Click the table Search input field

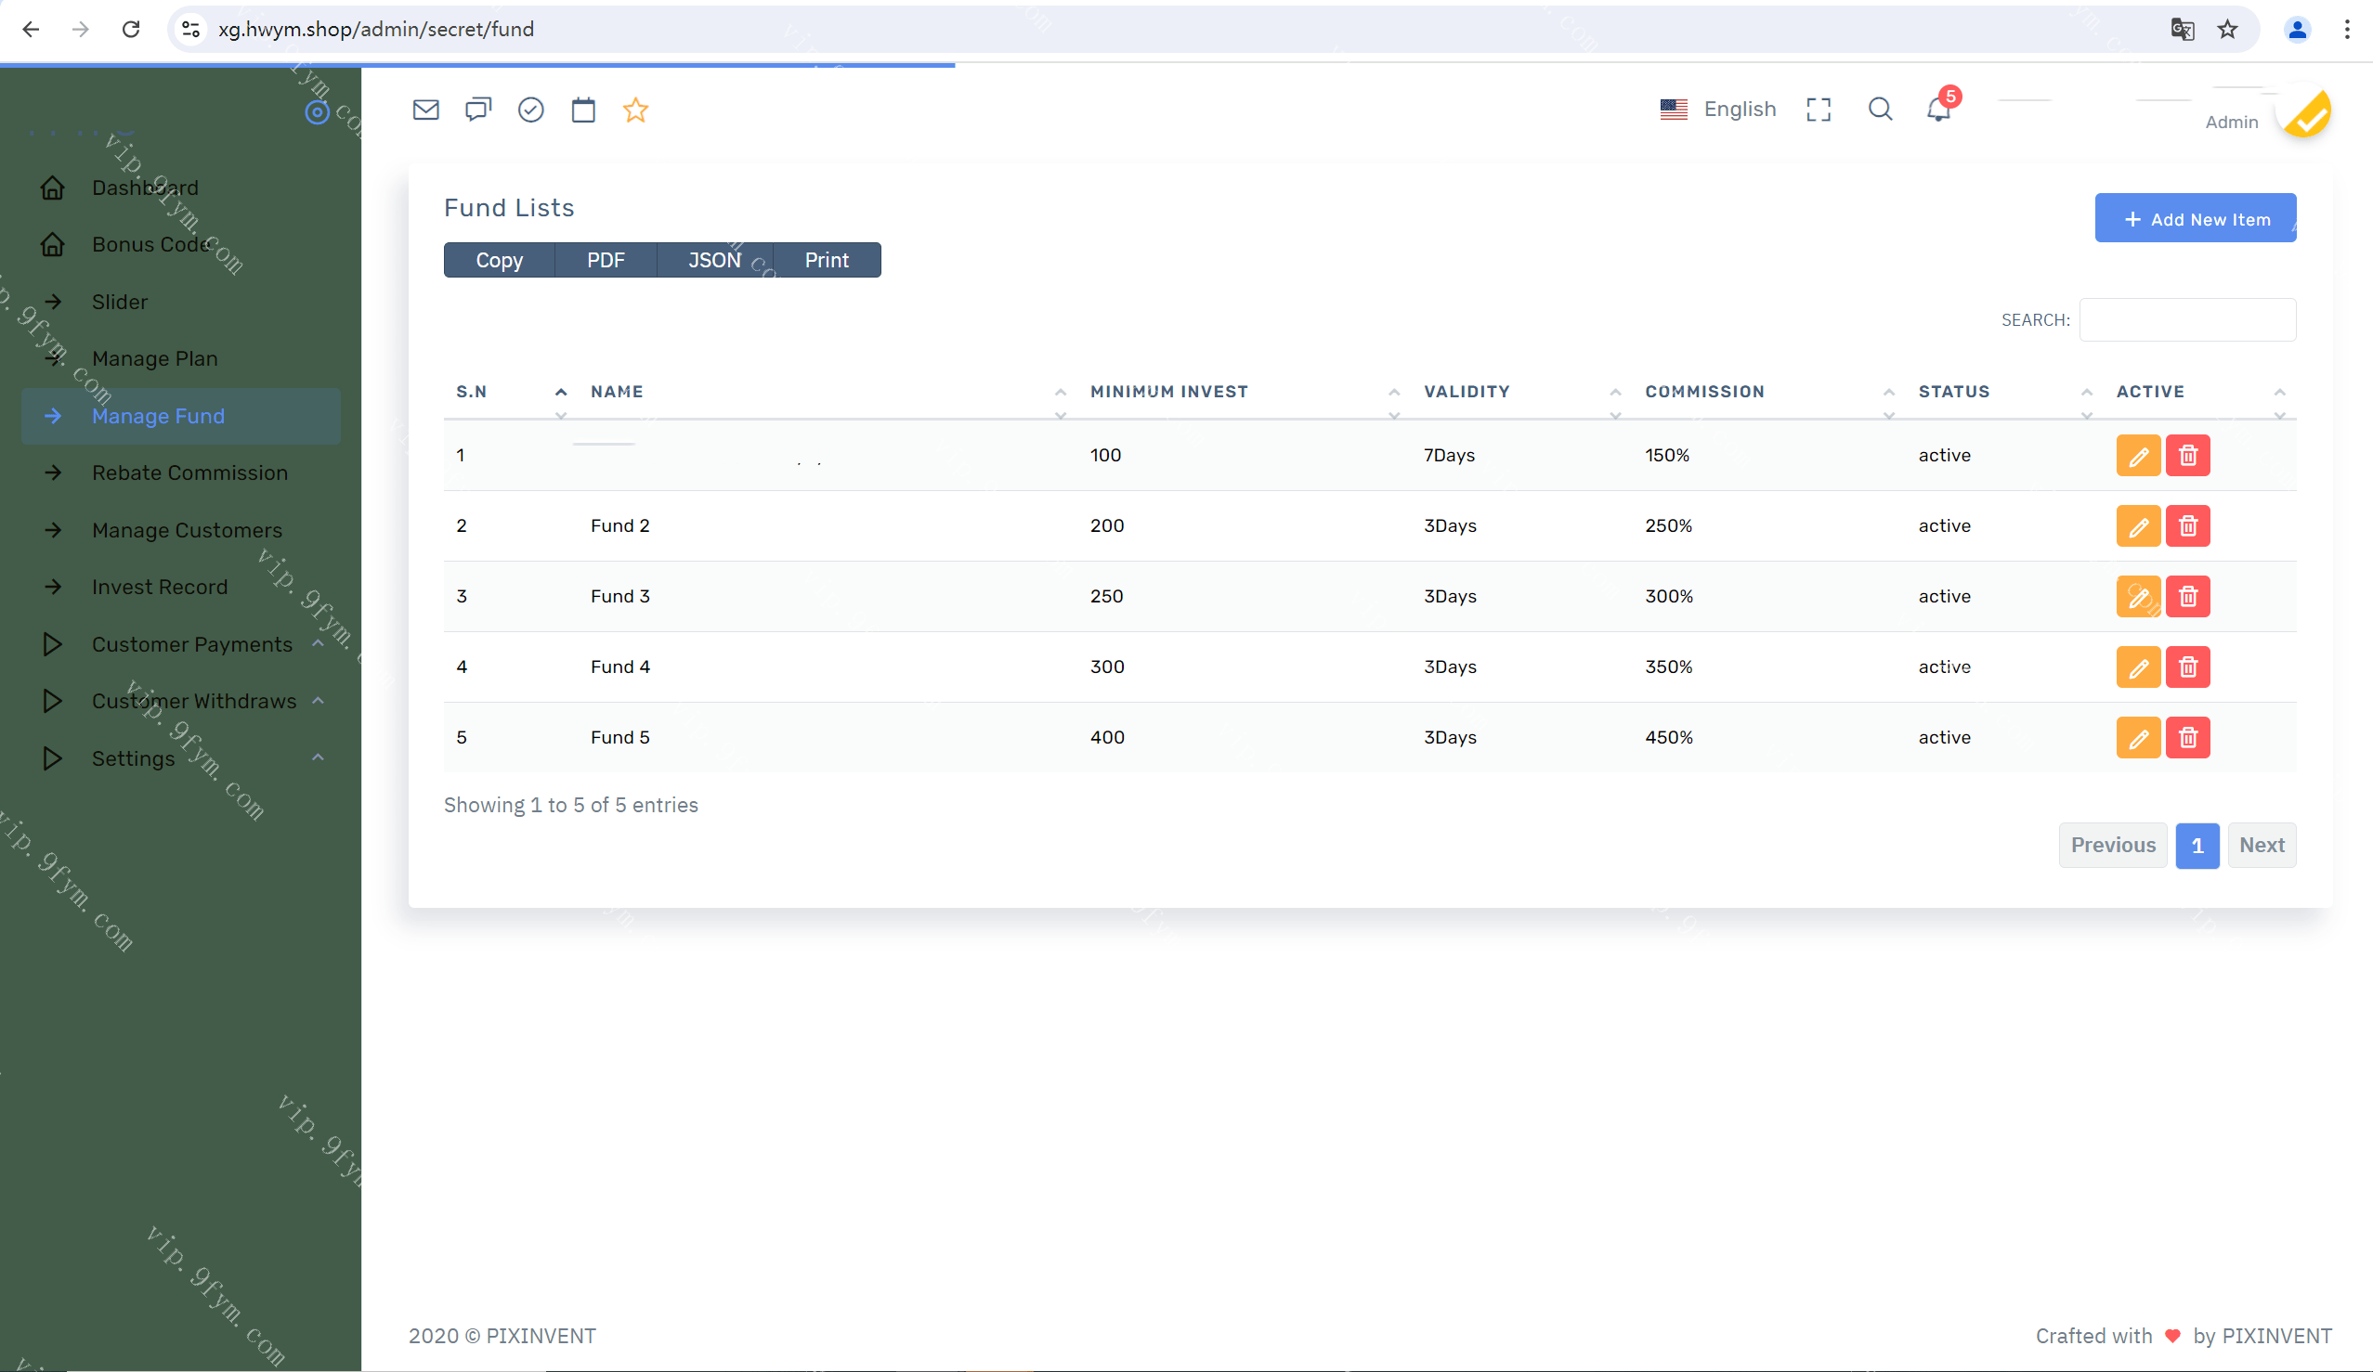click(x=2186, y=320)
